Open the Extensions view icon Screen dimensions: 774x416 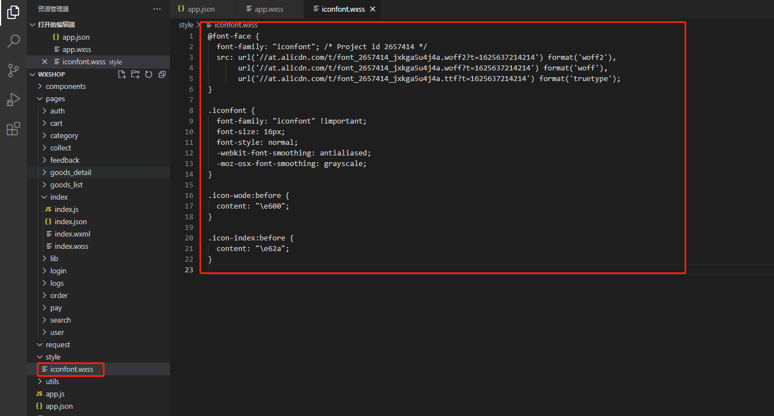pyautogui.click(x=13, y=129)
